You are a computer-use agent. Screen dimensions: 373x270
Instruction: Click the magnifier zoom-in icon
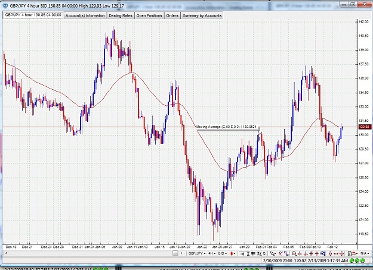coord(294,253)
